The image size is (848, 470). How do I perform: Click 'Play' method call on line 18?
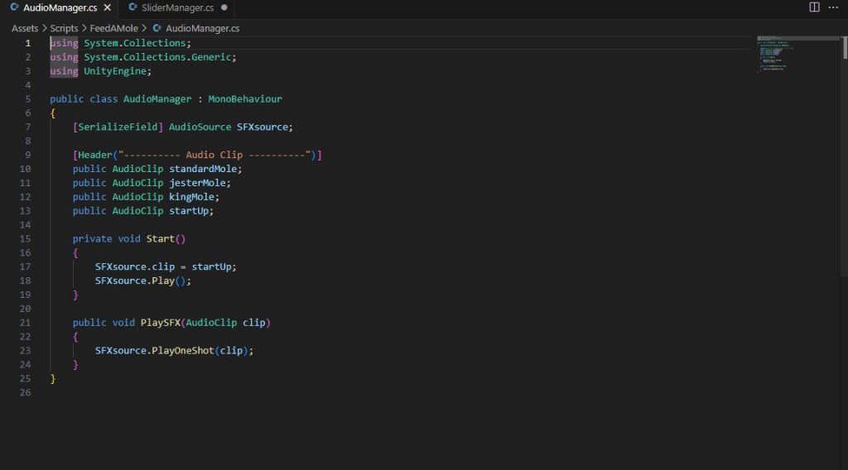click(x=163, y=281)
